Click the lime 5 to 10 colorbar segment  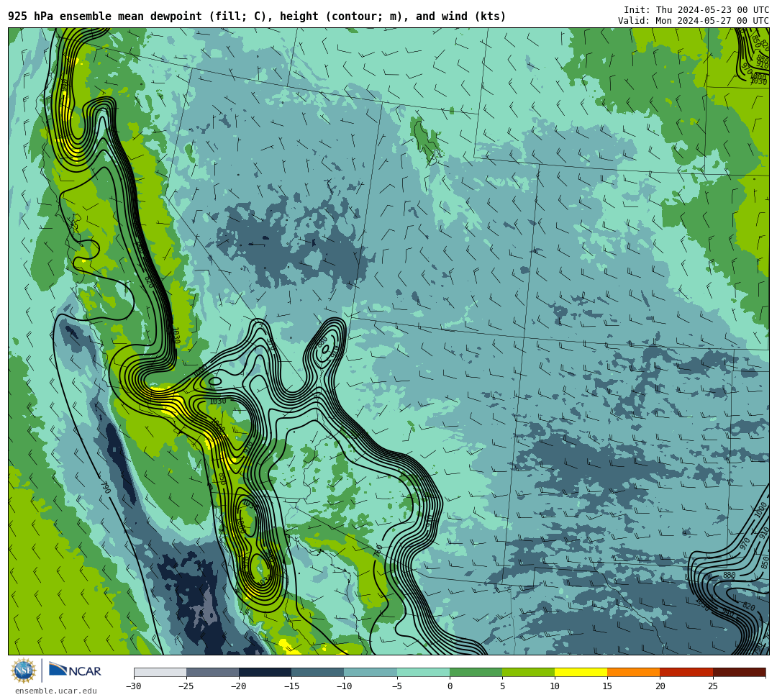tap(528, 672)
